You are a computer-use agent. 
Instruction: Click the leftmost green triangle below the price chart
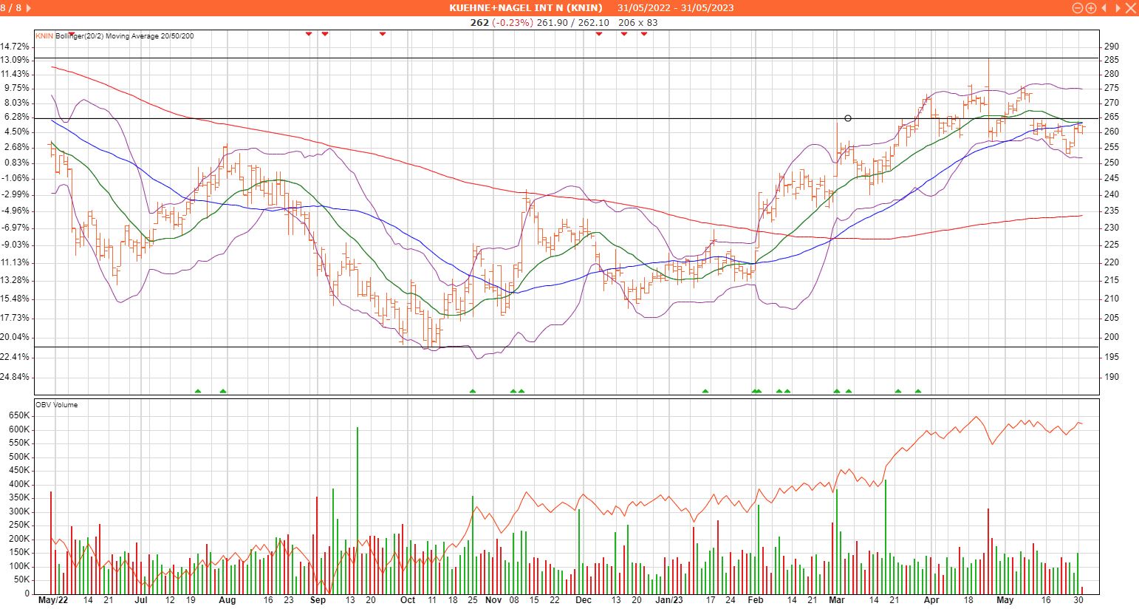point(197,391)
